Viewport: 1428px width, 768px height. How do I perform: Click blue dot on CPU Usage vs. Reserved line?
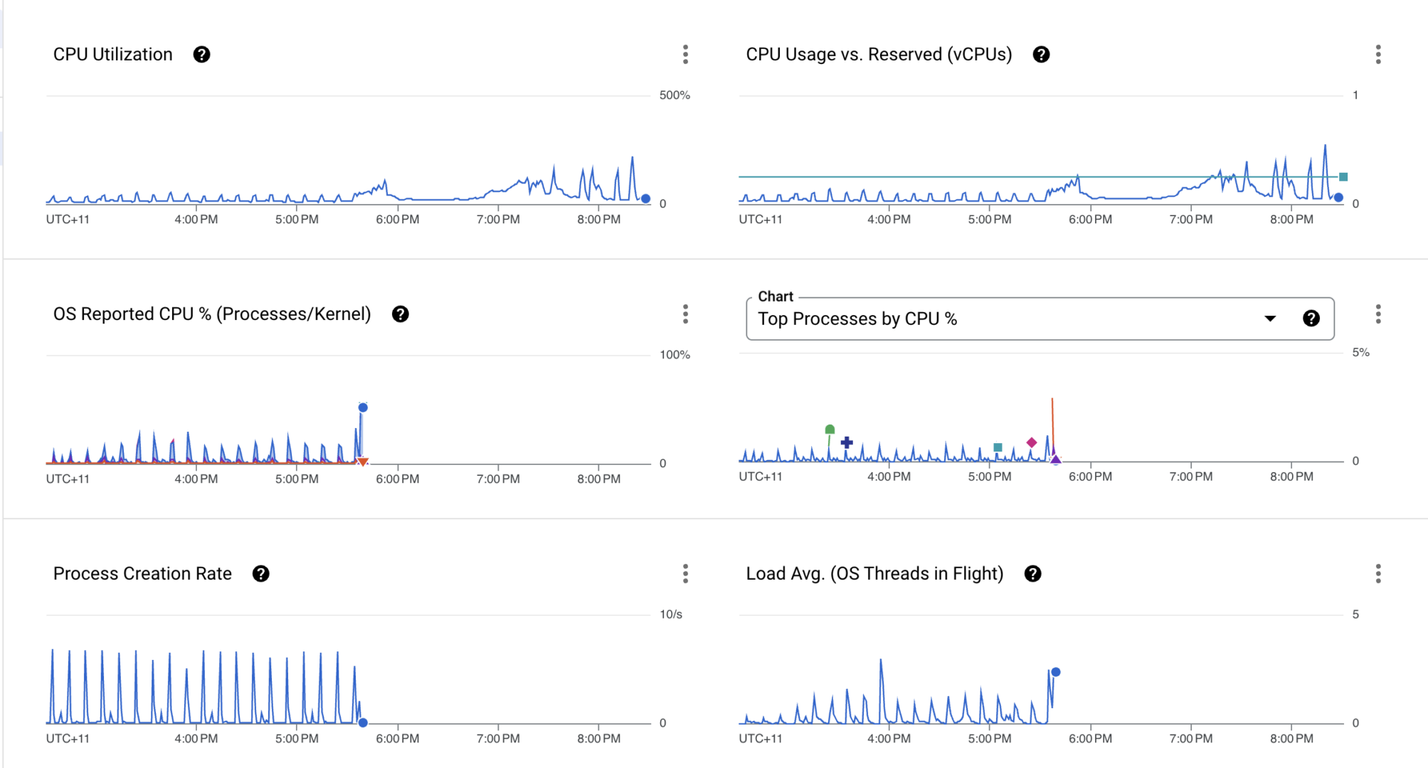(x=1338, y=198)
